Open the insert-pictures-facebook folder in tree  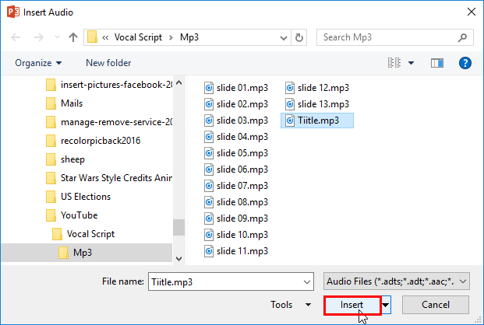109,85
